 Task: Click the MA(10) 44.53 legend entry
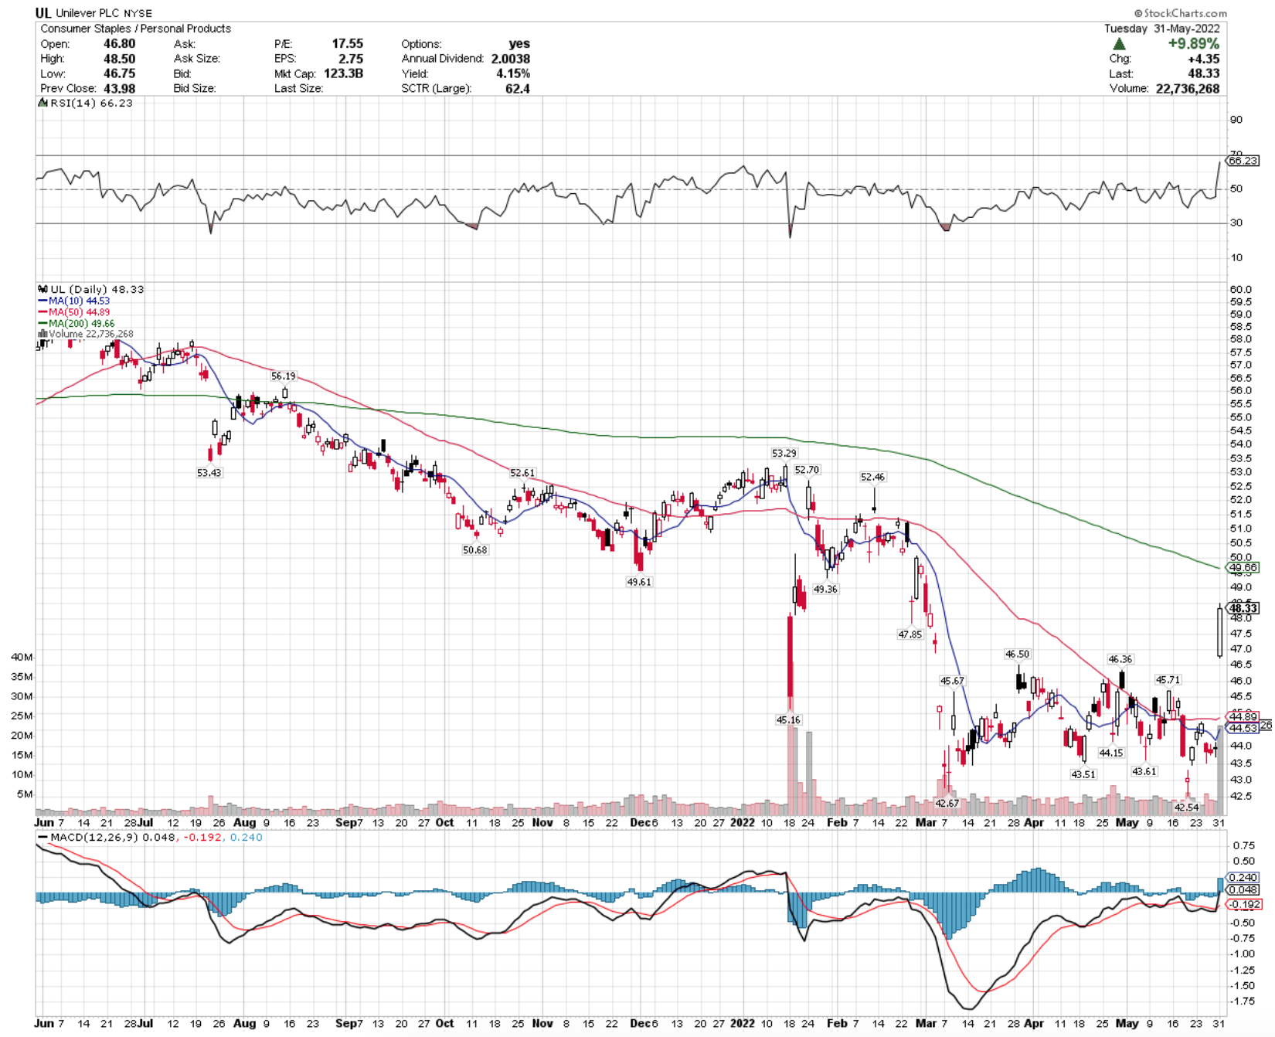73,301
